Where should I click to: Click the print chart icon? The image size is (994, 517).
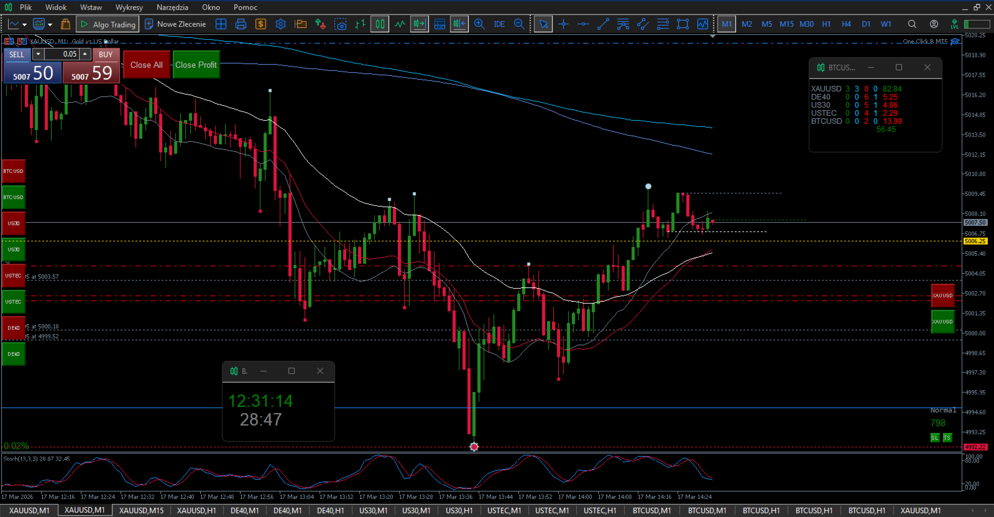241,24
